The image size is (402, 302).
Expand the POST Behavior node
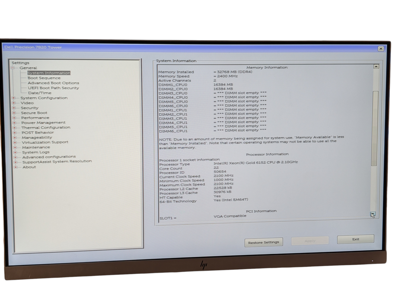coord(15,132)
